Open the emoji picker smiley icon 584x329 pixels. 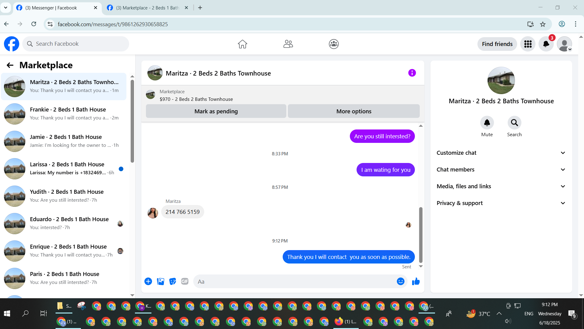[401, 281]
